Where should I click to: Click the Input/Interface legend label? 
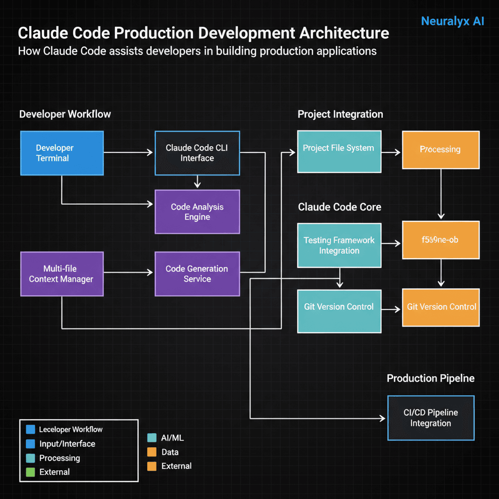(67, 444)
